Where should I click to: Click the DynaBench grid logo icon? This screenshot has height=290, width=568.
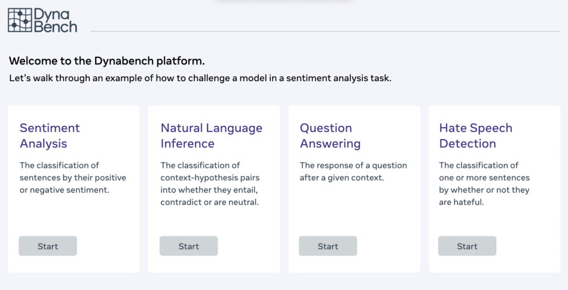[x=19, y=20]
